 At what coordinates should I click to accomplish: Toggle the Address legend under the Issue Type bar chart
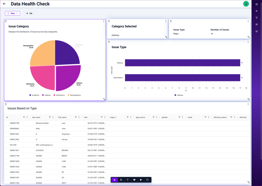click(179, 95)
